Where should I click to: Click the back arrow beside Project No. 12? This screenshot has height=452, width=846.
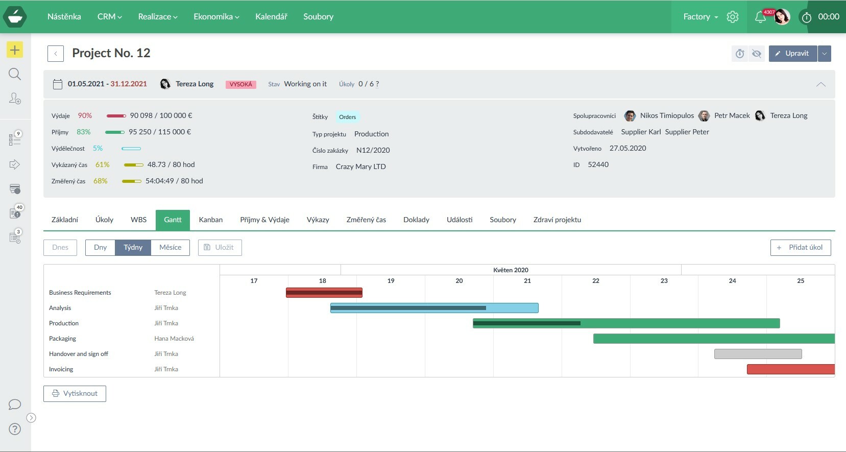[56, 54]
